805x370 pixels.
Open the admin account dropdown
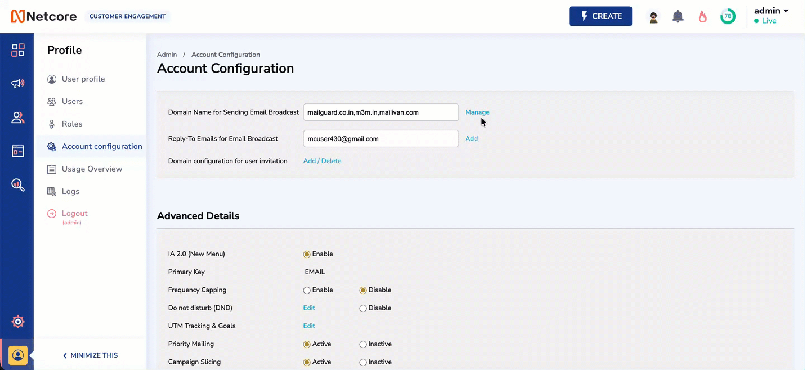click(x=772, y=10)
